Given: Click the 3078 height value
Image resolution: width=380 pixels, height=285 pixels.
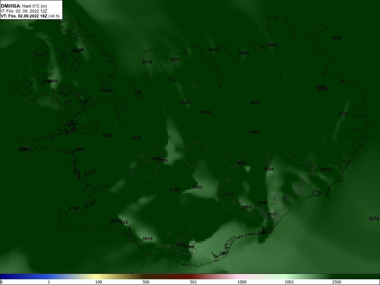Looking at the screenshot, I should [x=136, y=138].
